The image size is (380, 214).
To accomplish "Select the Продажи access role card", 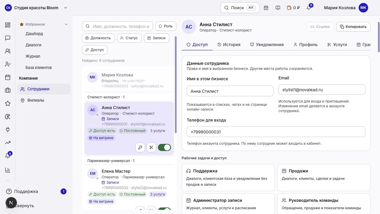I will [x=324, y=177].
